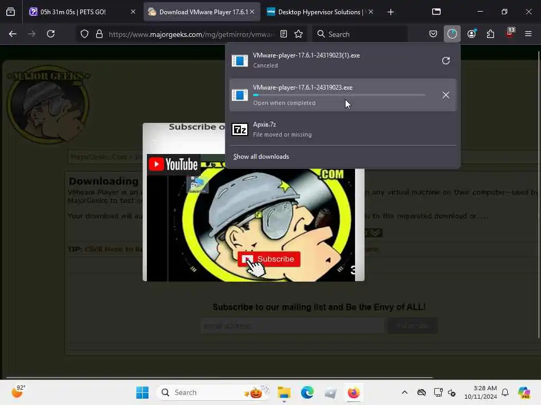Bookmark this page with star icon
This screenshot has width=541, height=405.
(299, 34)
